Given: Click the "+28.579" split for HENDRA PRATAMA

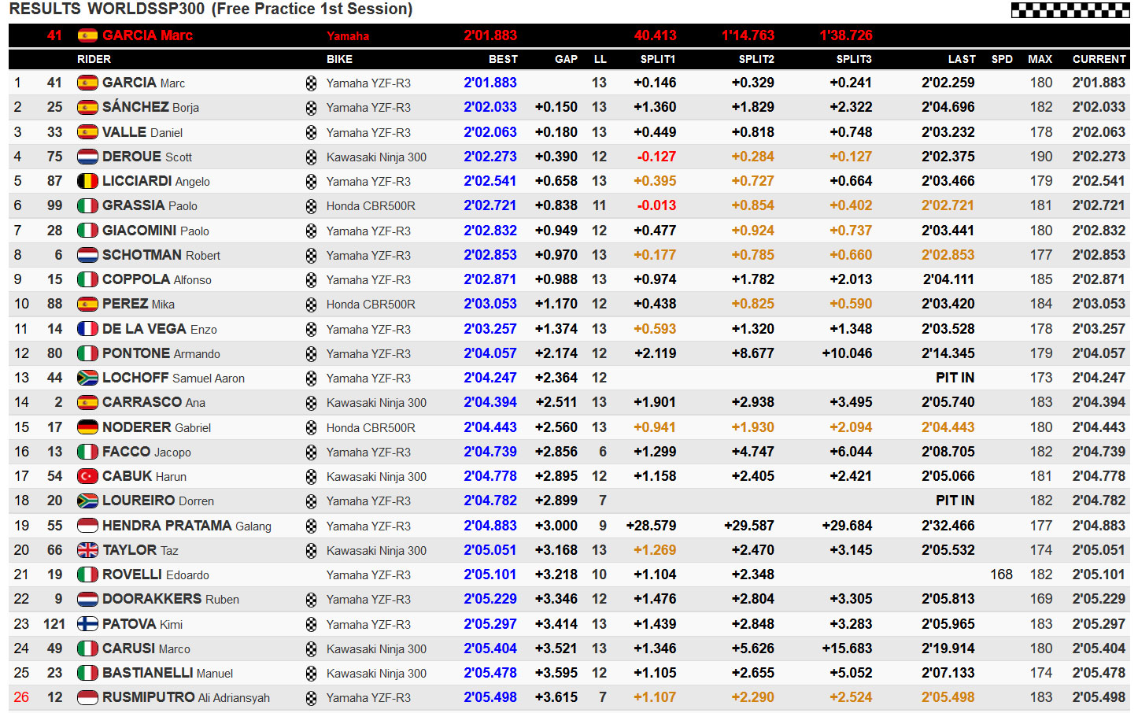Looking at the screenshot, I should [651, 526].
